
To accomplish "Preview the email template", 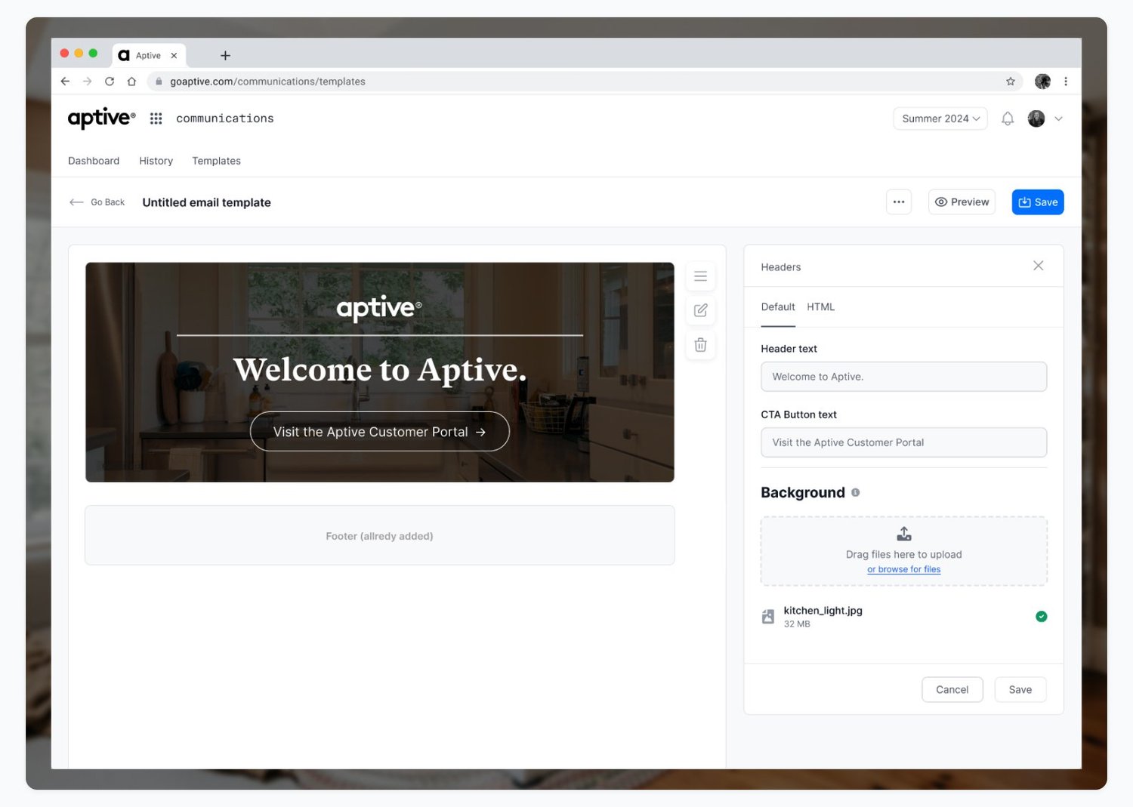I will tap(962, 202).
